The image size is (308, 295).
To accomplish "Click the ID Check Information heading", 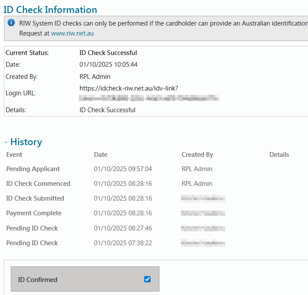I will point(50,10).
